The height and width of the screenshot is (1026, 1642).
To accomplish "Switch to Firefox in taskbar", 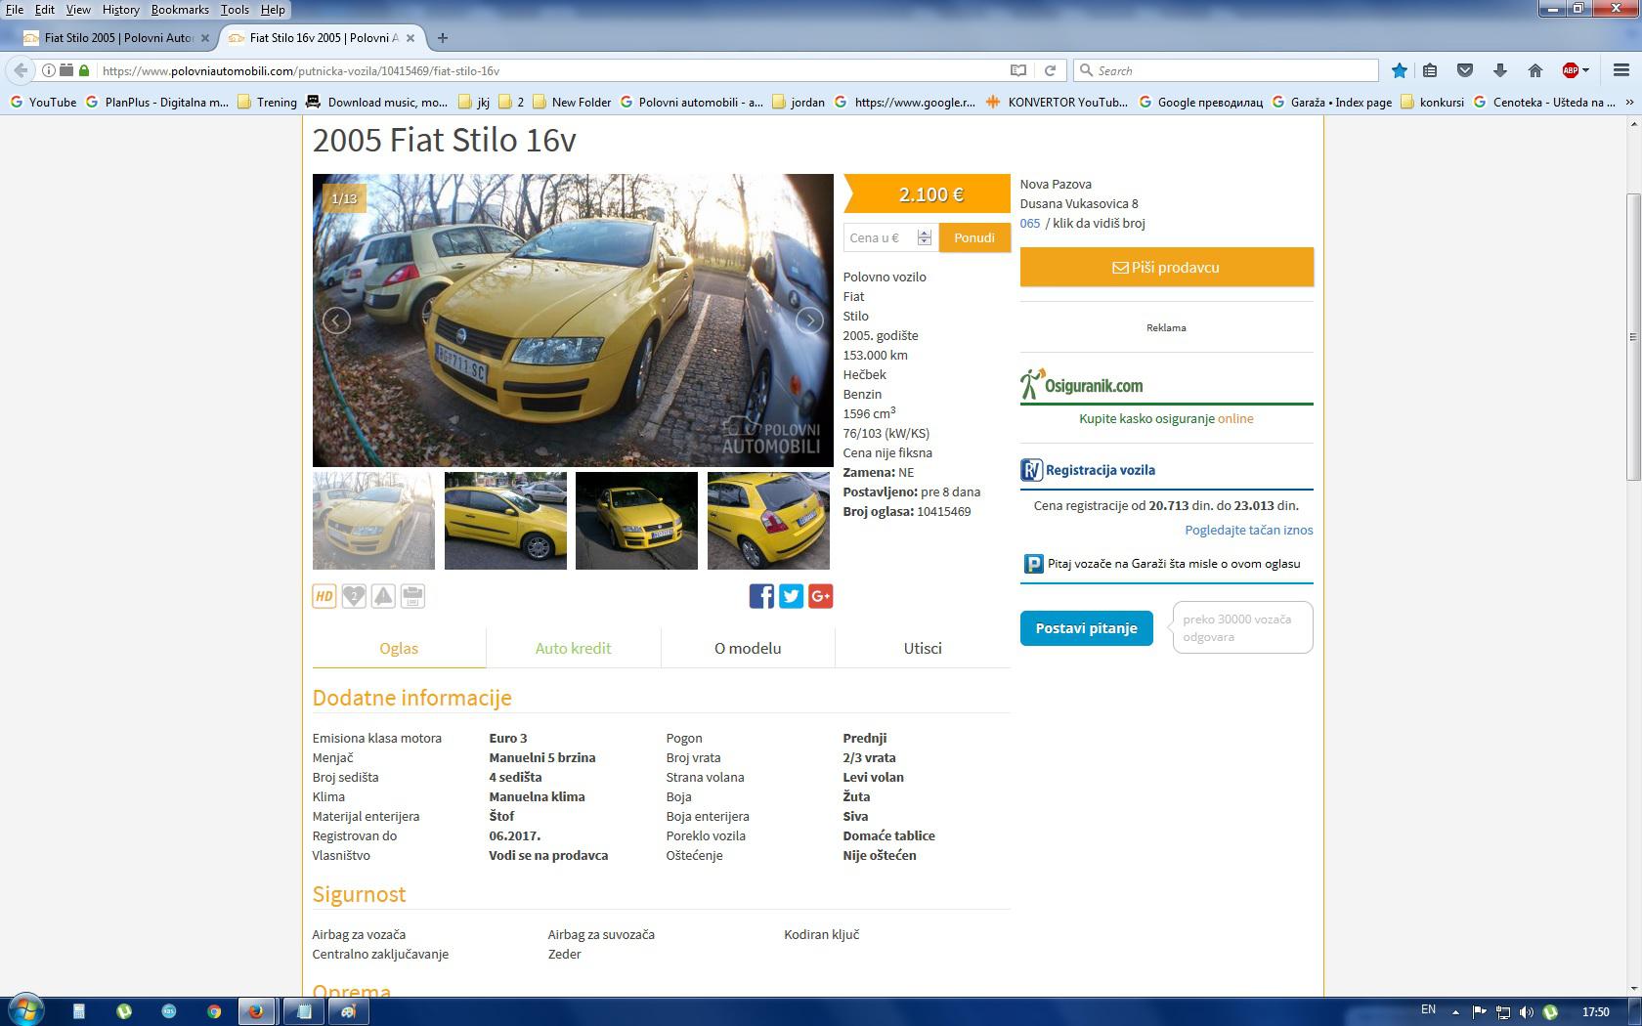I will click(x=256, y=1011).
